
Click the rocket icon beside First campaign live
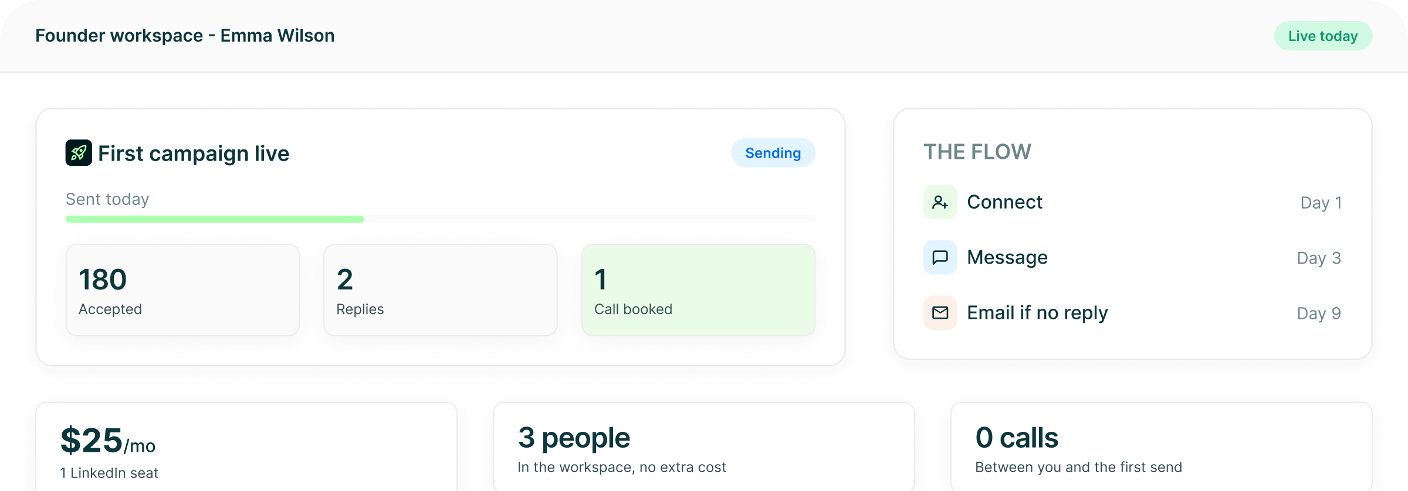tap(79, 153)
